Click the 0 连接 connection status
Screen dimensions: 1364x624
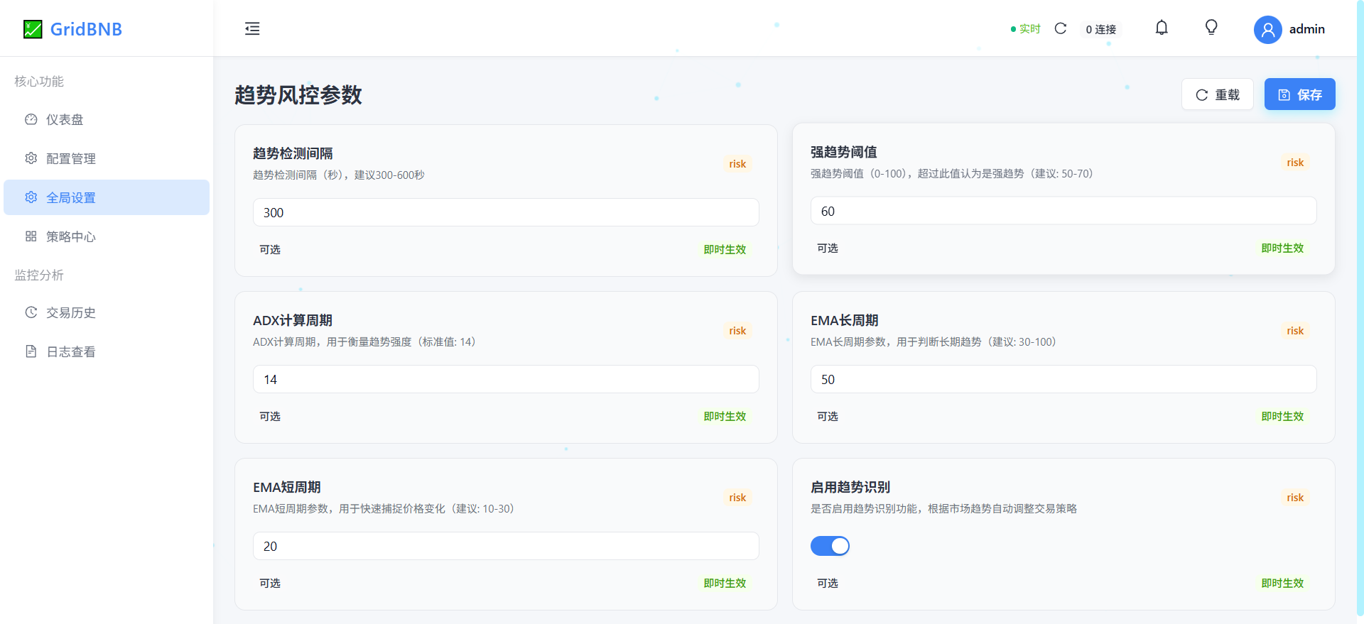point(1100,29)
